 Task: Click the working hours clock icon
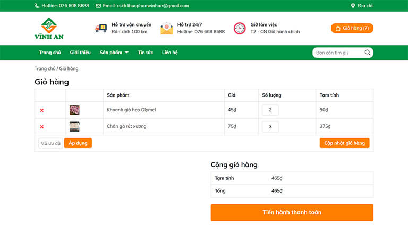(240, 28)
